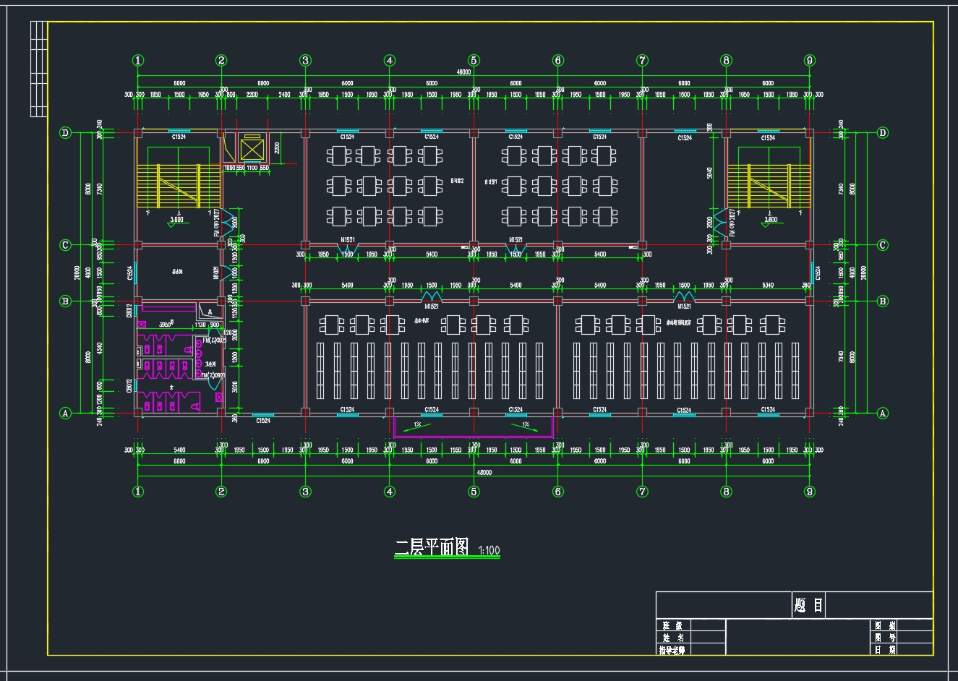This screenshot has width=958, height=681.
Task: Click the yellow staircase in the right stairwell
Action: click(769, 186)
